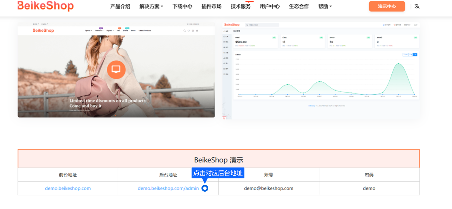Go to 下载中心
This screenshot has height=209, width=452.
182,6
